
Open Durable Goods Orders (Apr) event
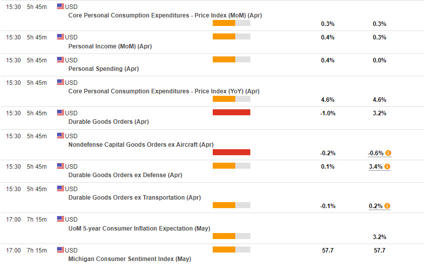tap(108, 122)
